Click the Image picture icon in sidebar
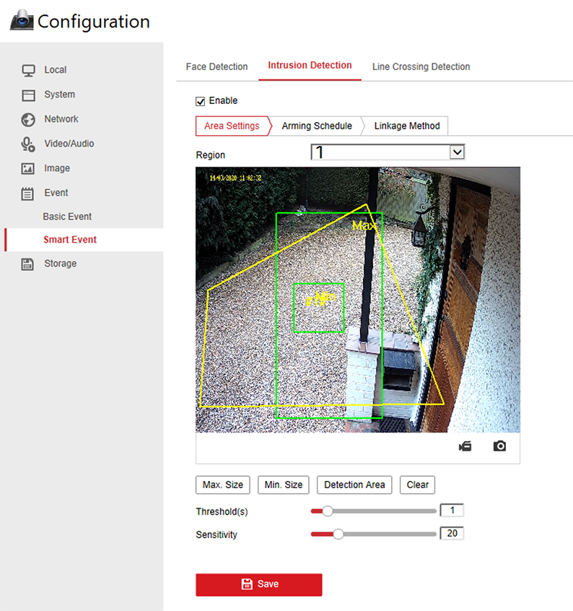The height and width of the screenshot is (611, 573). pyautogui.click(x=28, y=168)
